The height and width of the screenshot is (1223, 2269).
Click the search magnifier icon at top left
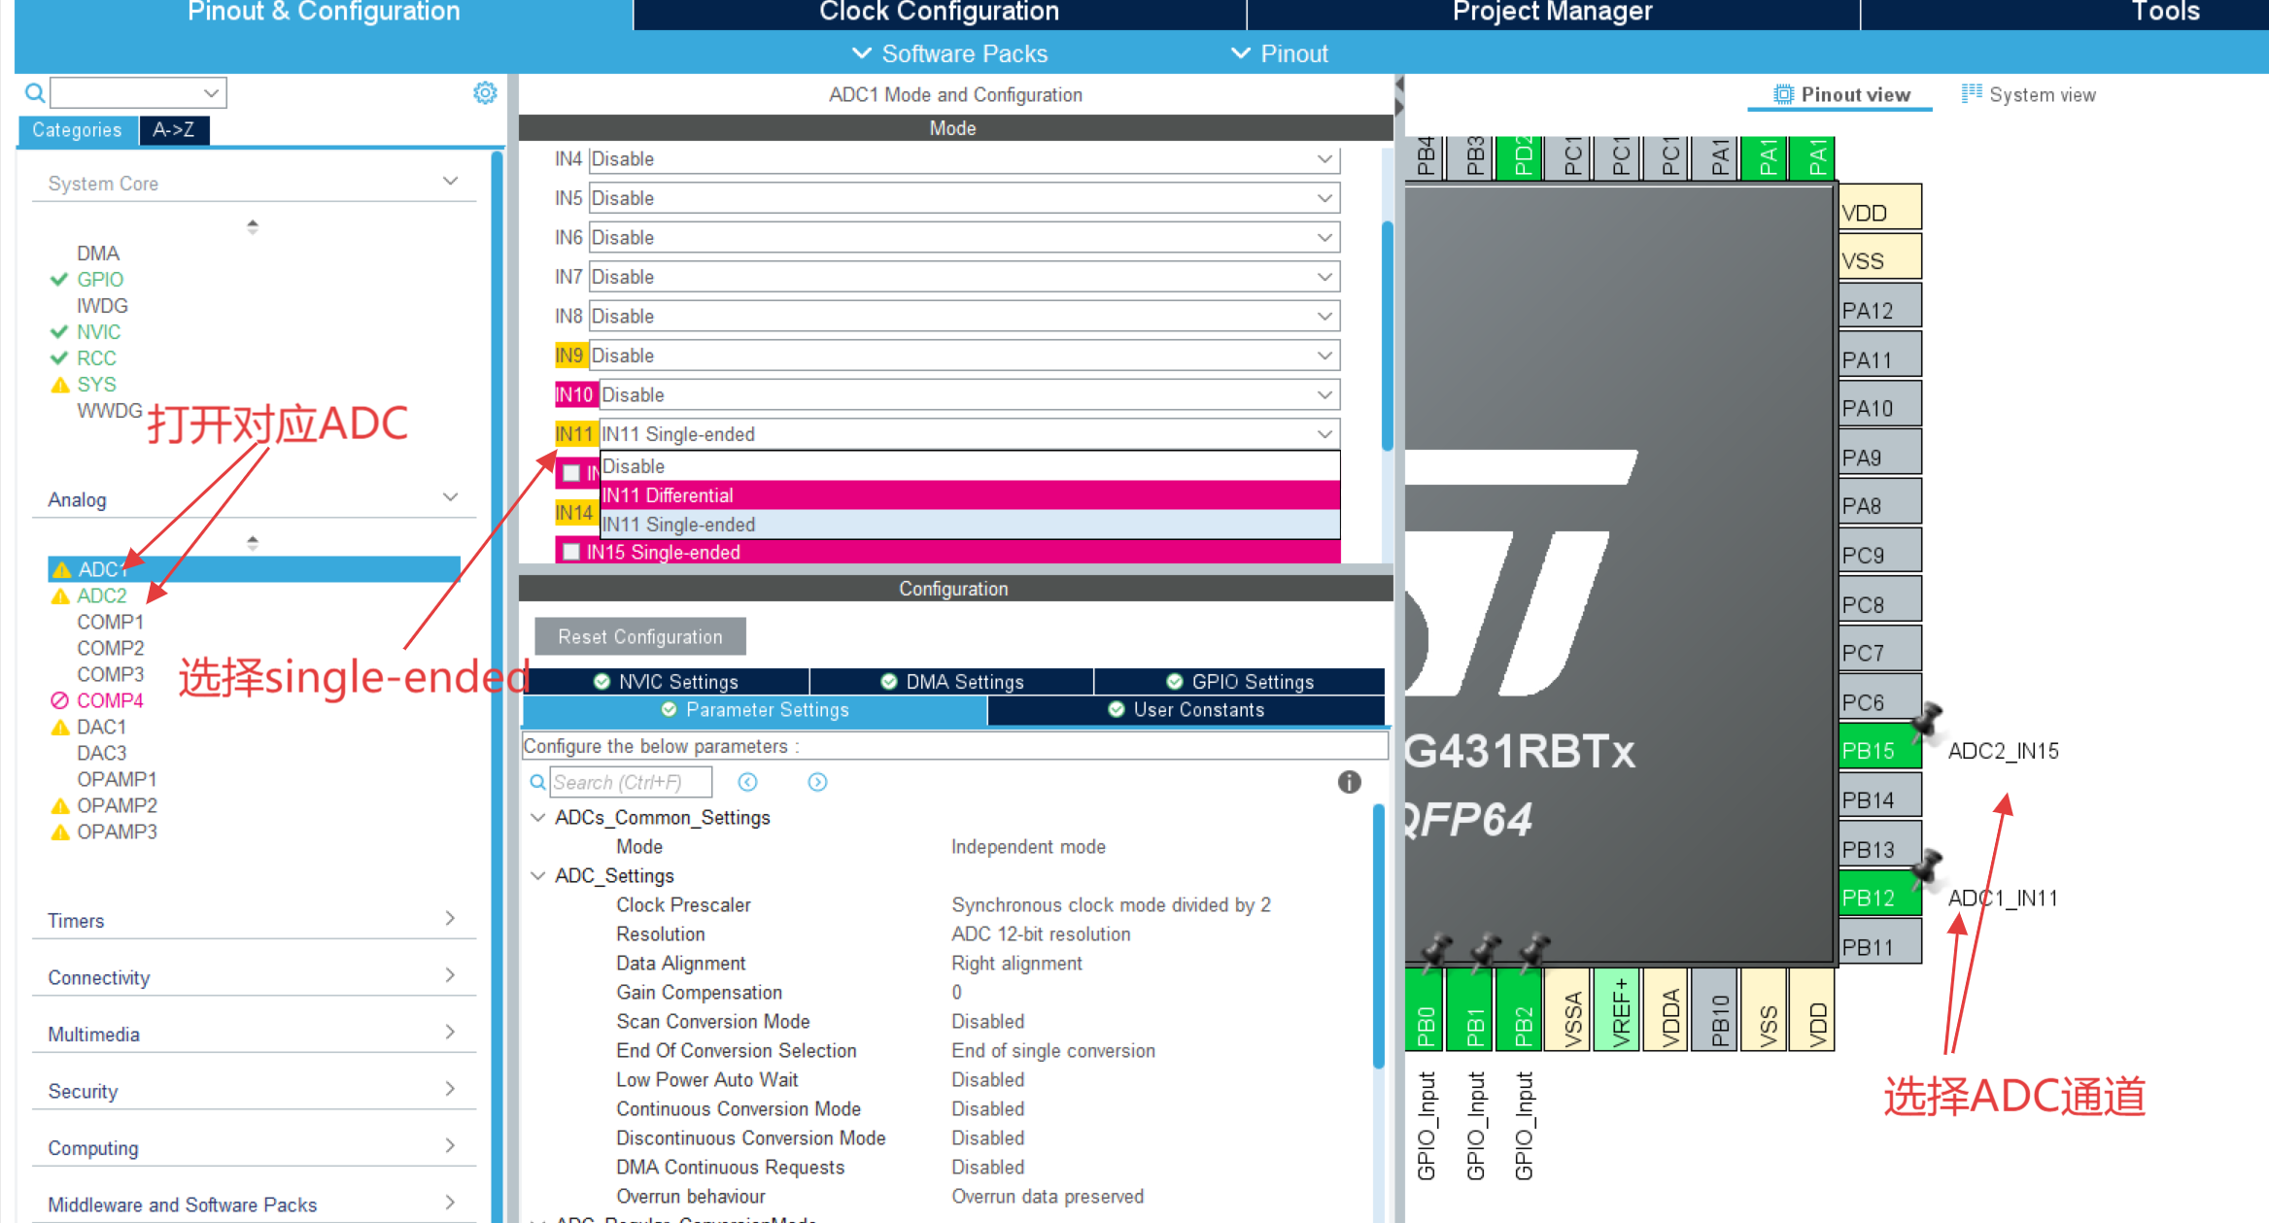34,93
